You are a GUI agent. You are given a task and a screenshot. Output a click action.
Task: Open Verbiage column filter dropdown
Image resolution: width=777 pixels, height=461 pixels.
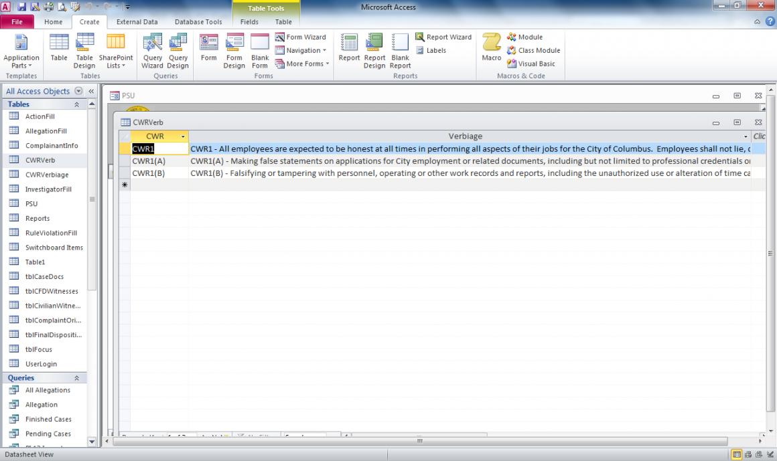click(746, 136)
